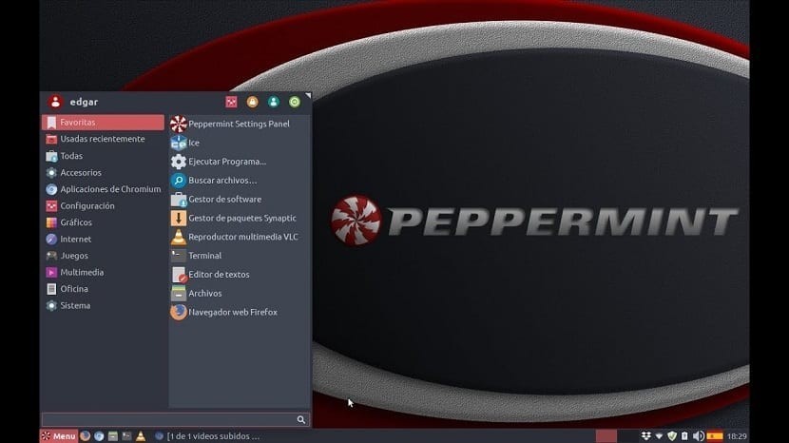Open Dropbox tray icon
Viewport: 789px width, 443px height.
tap(646, 436)
